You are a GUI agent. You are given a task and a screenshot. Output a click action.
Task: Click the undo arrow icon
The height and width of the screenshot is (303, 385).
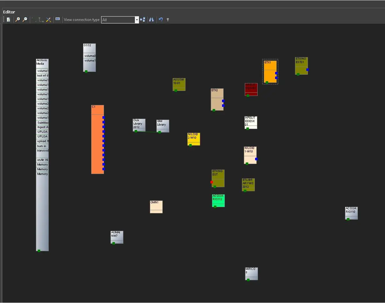pos(161,20)
